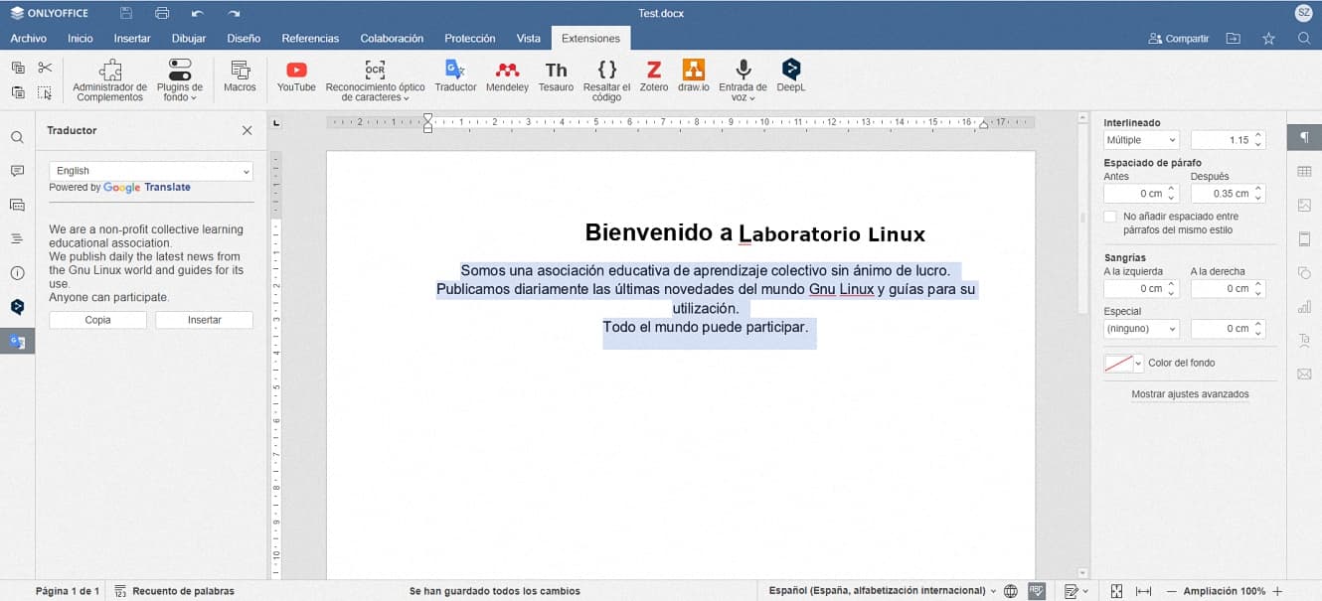Open the Zotero reference plugin
Image resolution: width=1322 pixels, height=601 pixels.
tap(653, 75)
